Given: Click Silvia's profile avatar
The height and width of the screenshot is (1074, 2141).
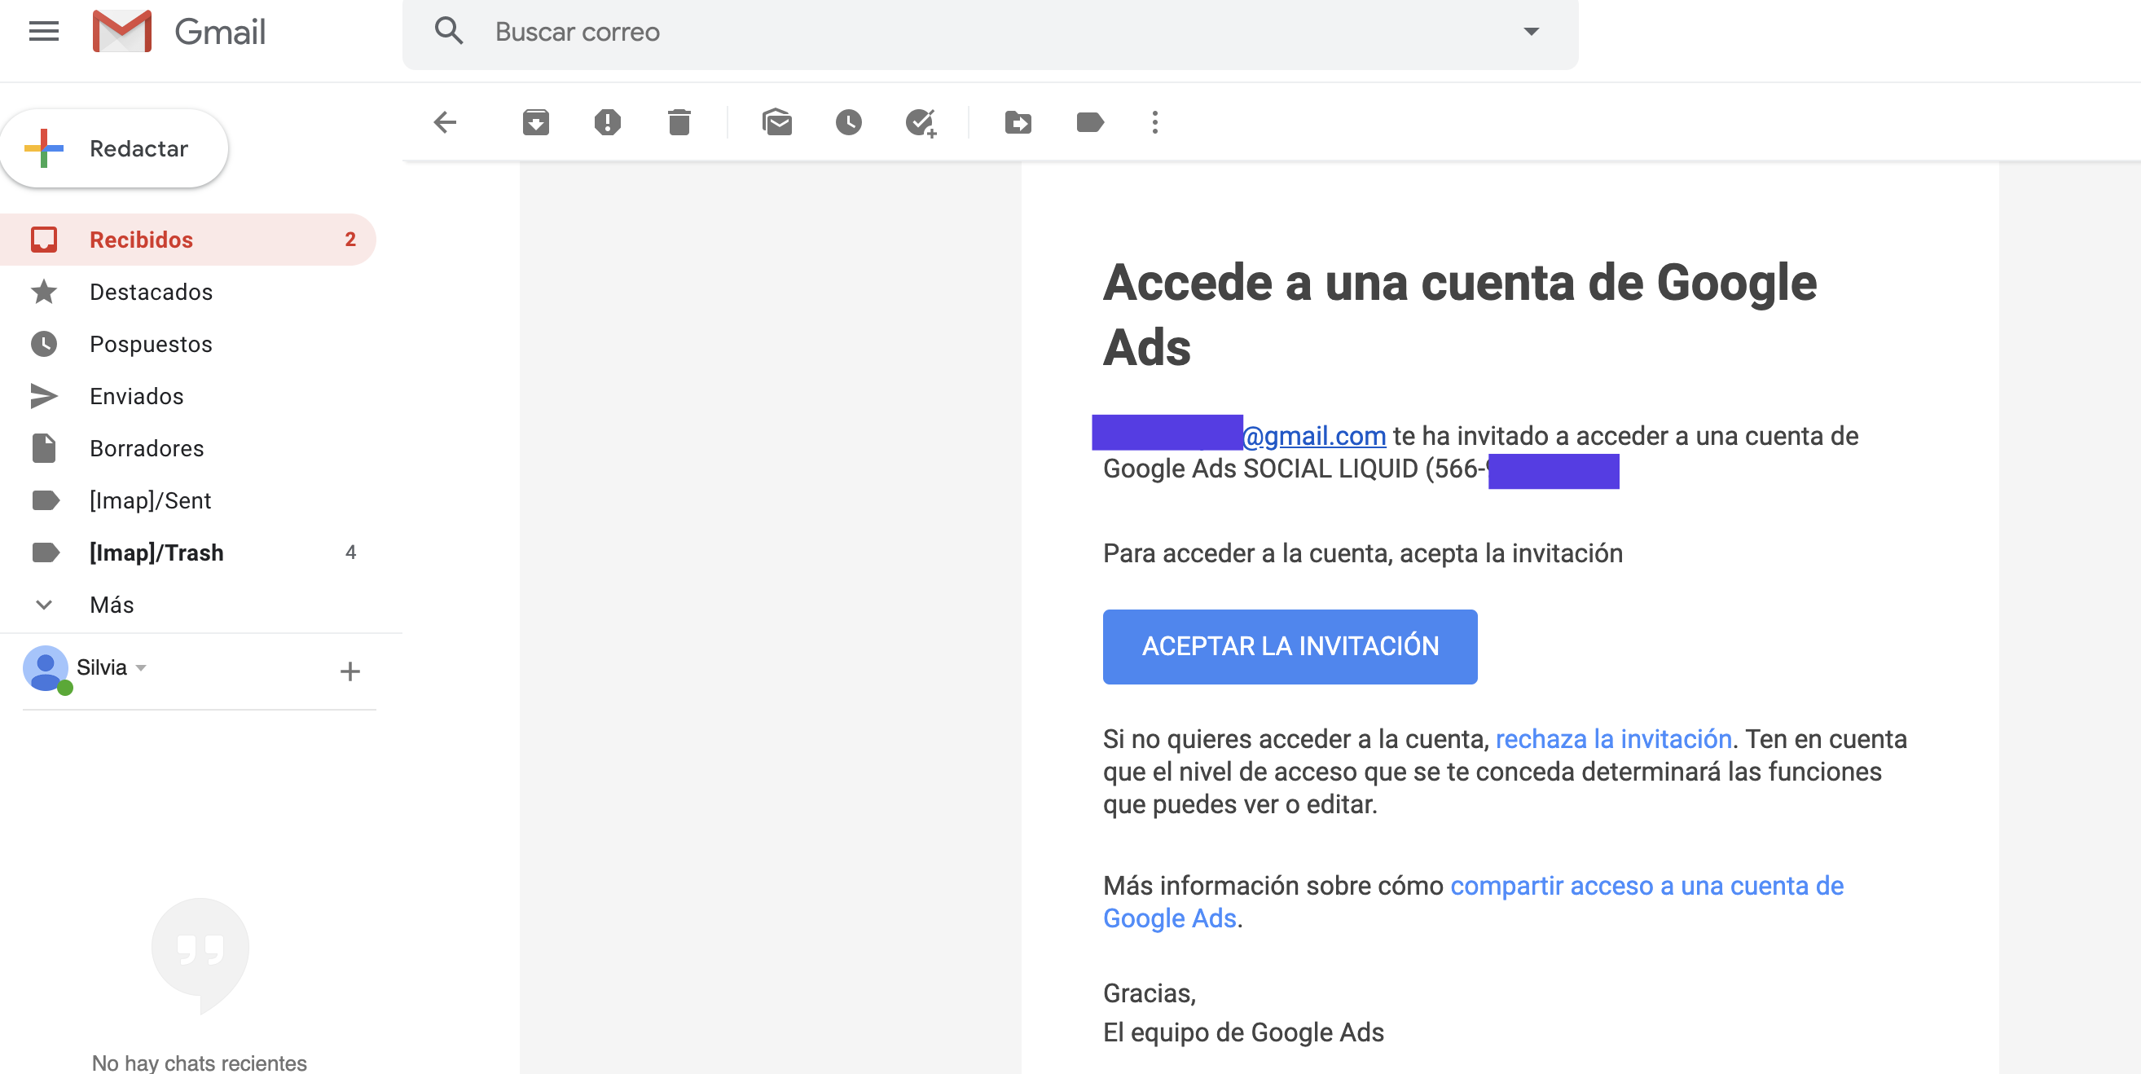Looking at the screenshot, I should tap(46, 668).
